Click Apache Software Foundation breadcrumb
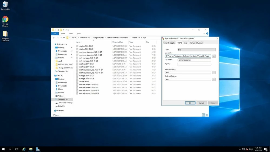 (x=118, y=38)
